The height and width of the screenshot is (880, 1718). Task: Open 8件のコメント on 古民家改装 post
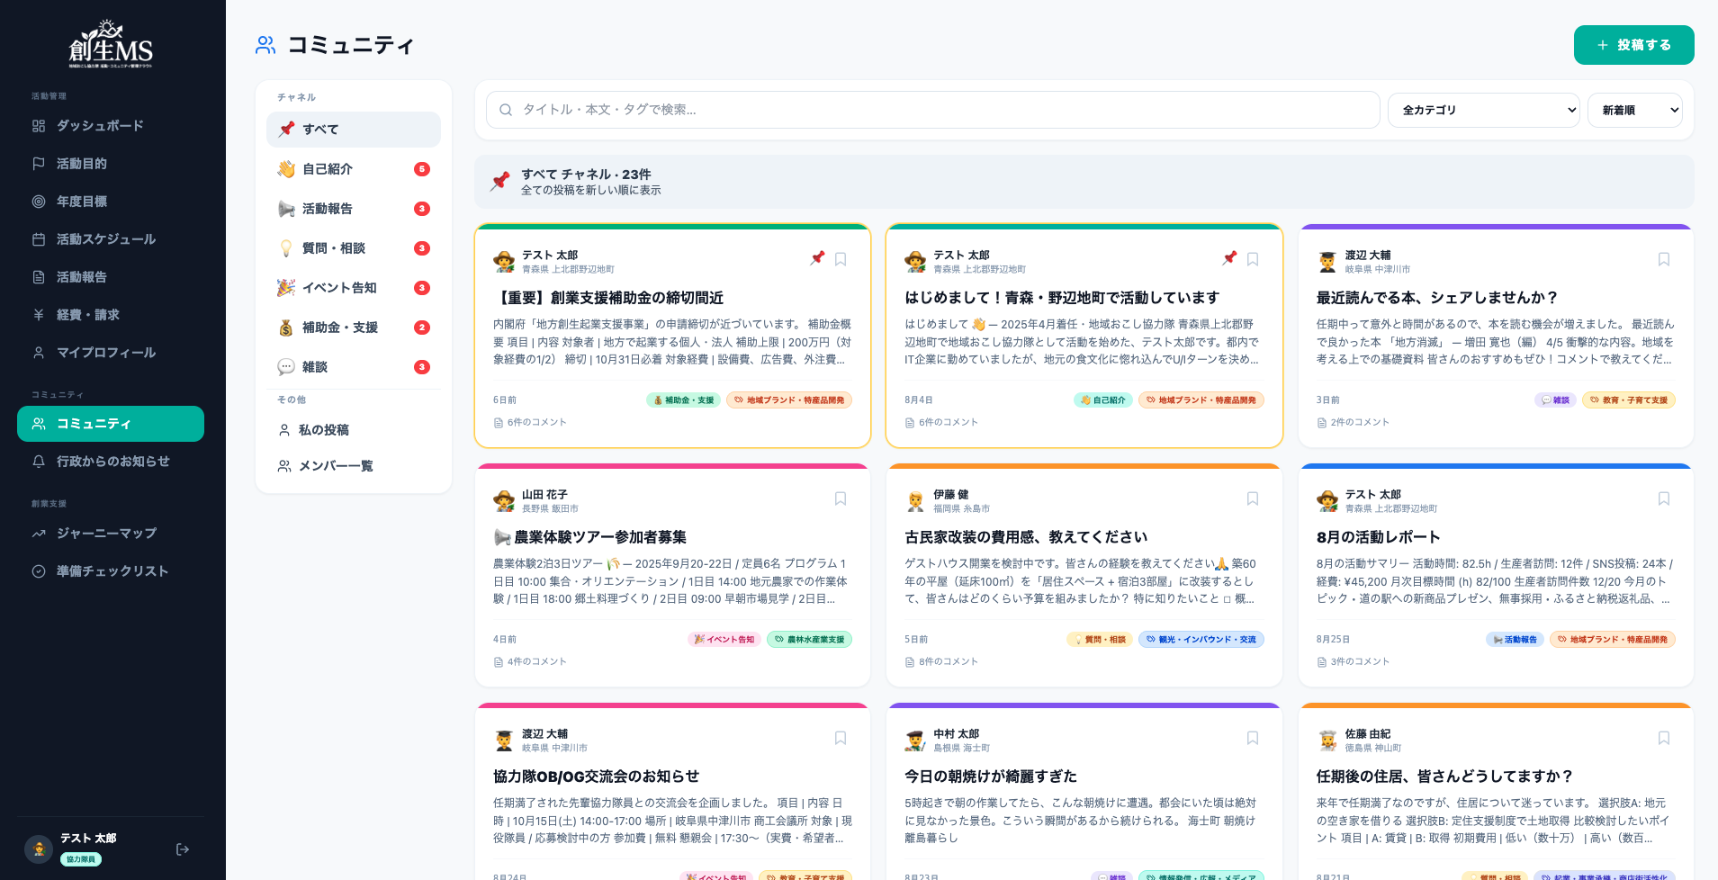pos(941,661)
